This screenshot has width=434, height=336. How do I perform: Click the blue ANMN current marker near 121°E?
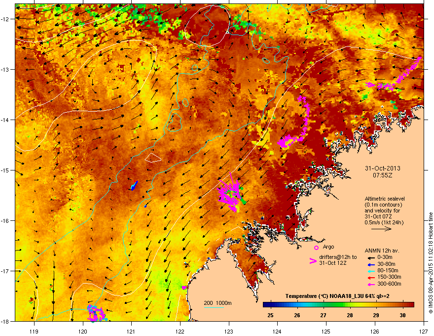click(134, 185)
